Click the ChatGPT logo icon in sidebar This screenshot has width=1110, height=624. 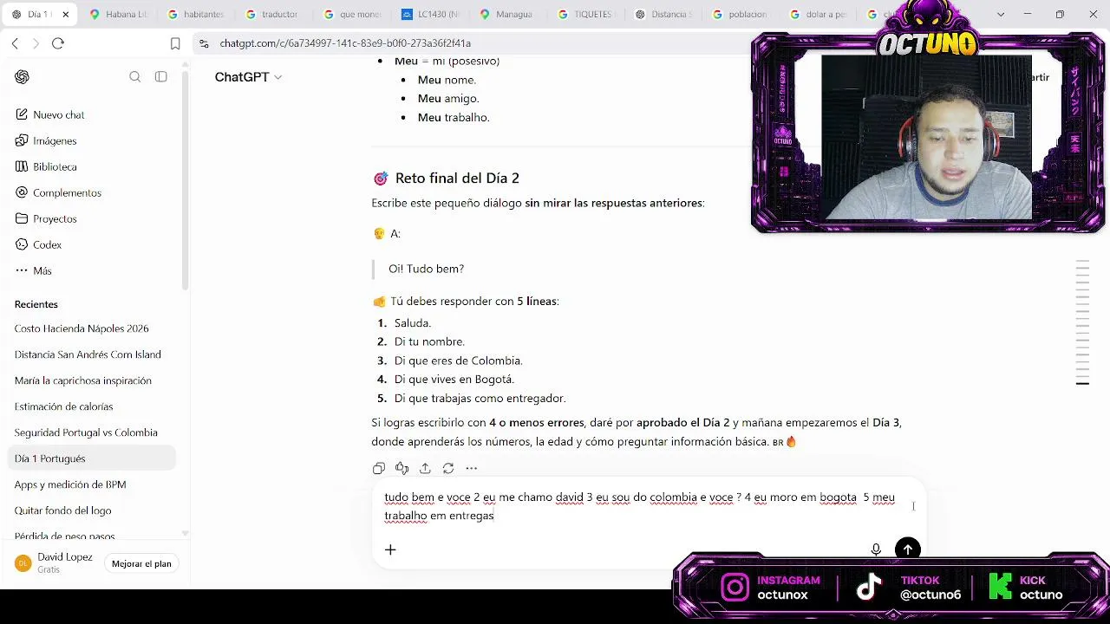tap(22, 77)
